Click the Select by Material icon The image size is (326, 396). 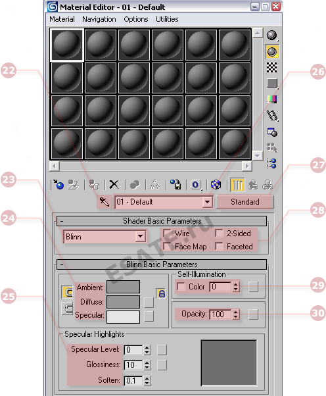point(272,147)
